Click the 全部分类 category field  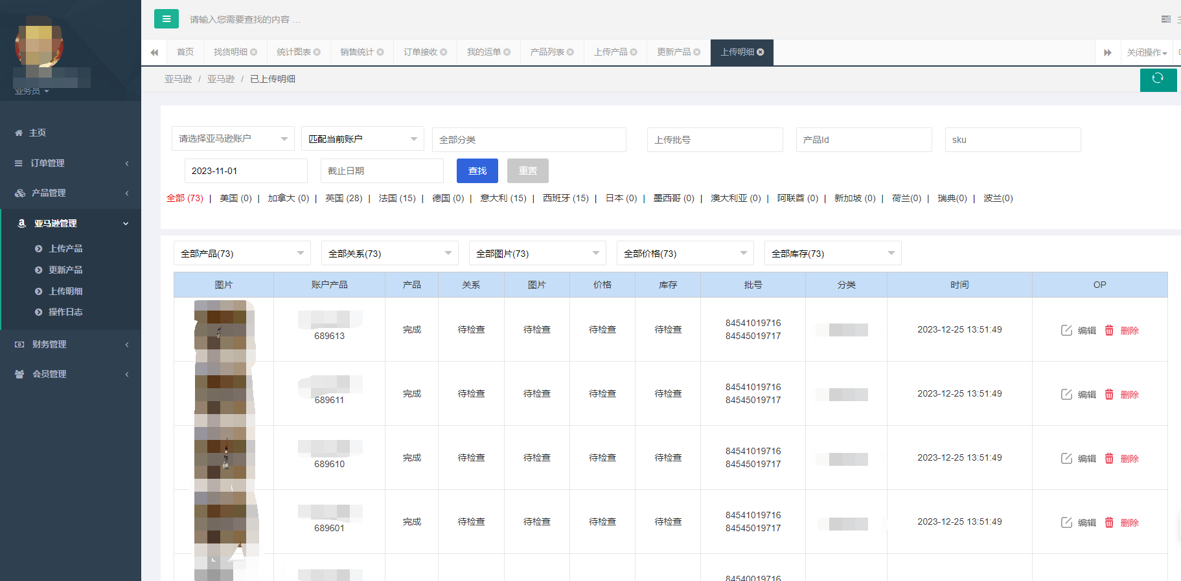tap(529, 140)
